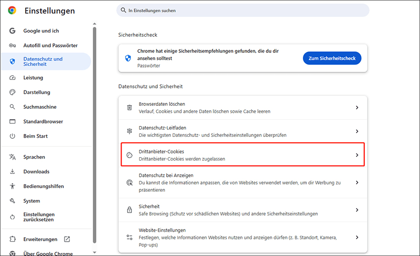Click the cookie icon for Drittanbieter-Cookies
This screenshot has width=420, height=256.
point(129,155)
